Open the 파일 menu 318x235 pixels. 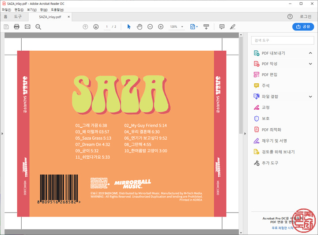pyautogui.click(x=6, y=10)
